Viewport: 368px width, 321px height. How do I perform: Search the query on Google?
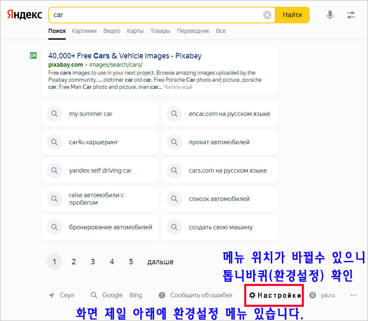click(112, 295)
